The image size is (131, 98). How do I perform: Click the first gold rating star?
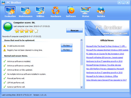(x=17, y=31)
